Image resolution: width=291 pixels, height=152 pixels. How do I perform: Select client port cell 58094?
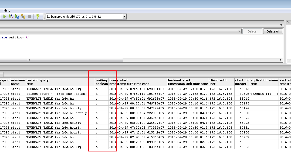242,118
